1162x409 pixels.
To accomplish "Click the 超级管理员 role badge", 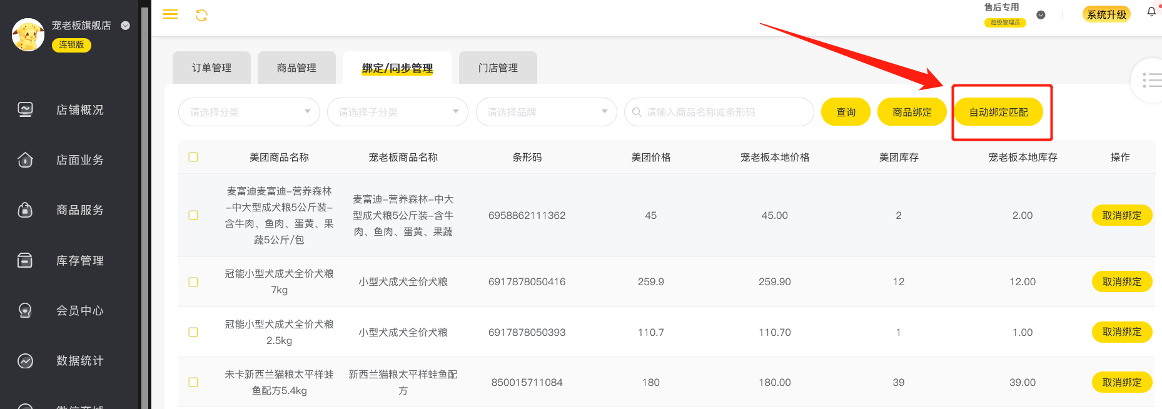I will (1005, 23).
